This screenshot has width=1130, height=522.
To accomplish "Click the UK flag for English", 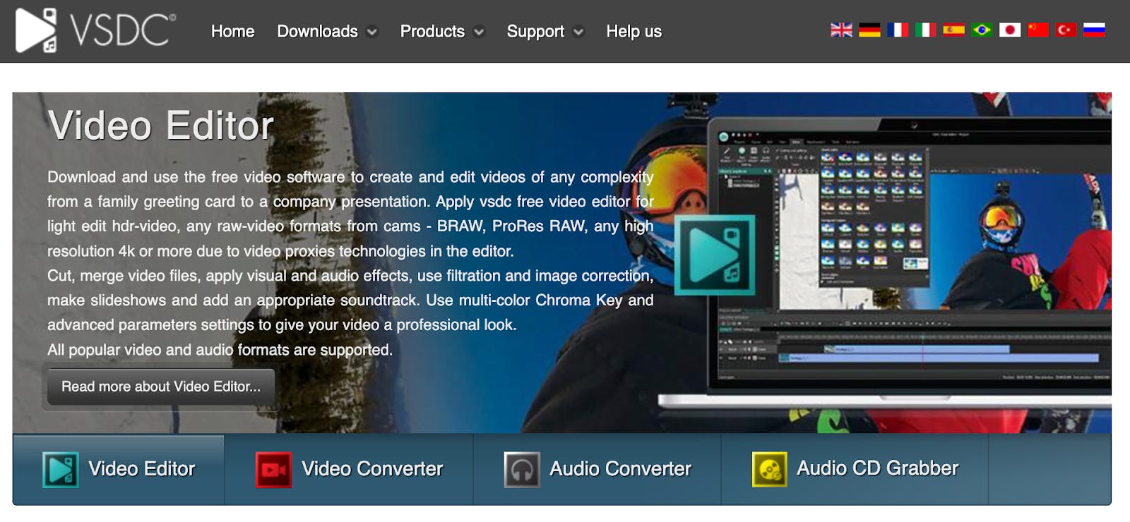I will pos(841,30).
